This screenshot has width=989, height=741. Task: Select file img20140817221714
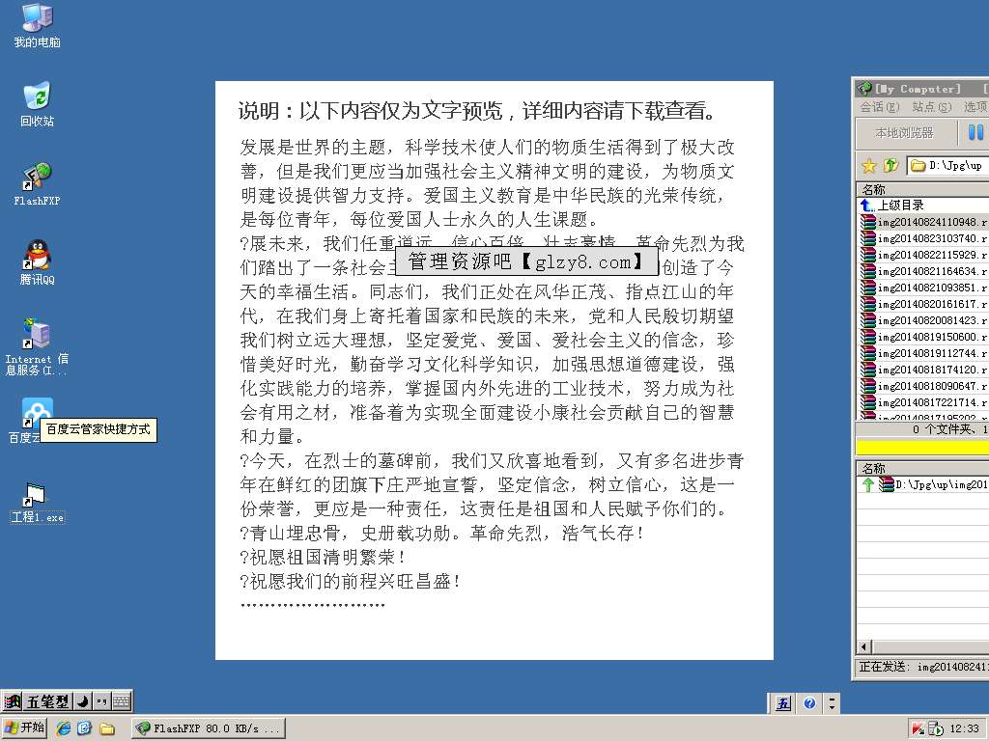923,402
